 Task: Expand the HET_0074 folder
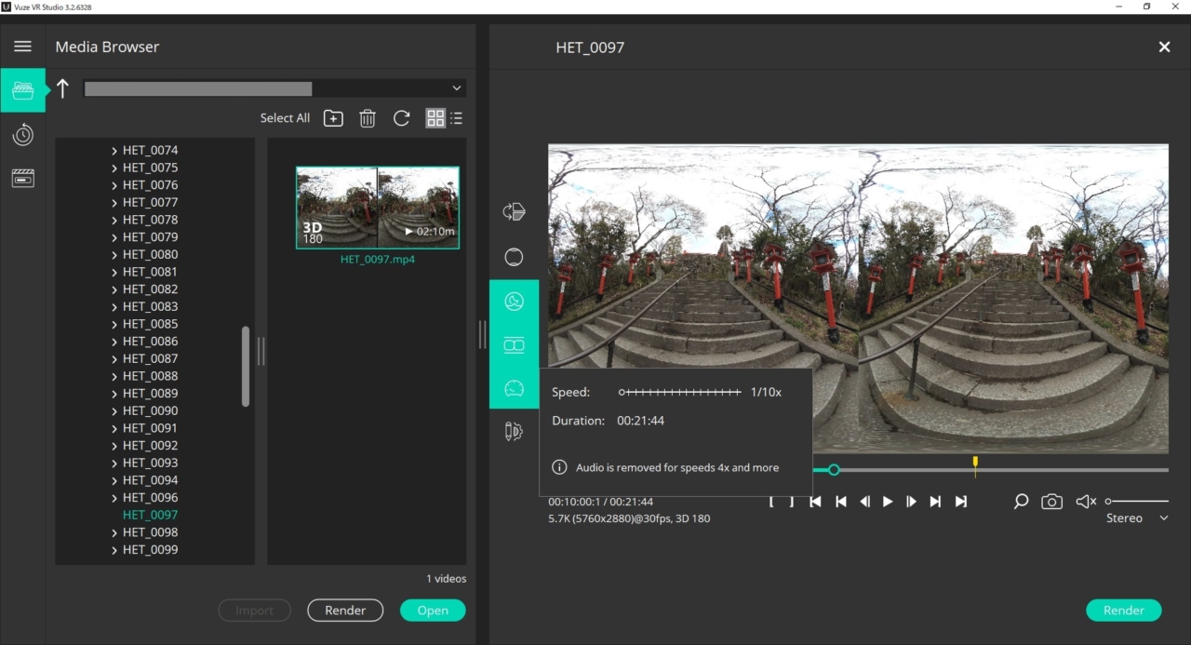[x=114, y=151]
